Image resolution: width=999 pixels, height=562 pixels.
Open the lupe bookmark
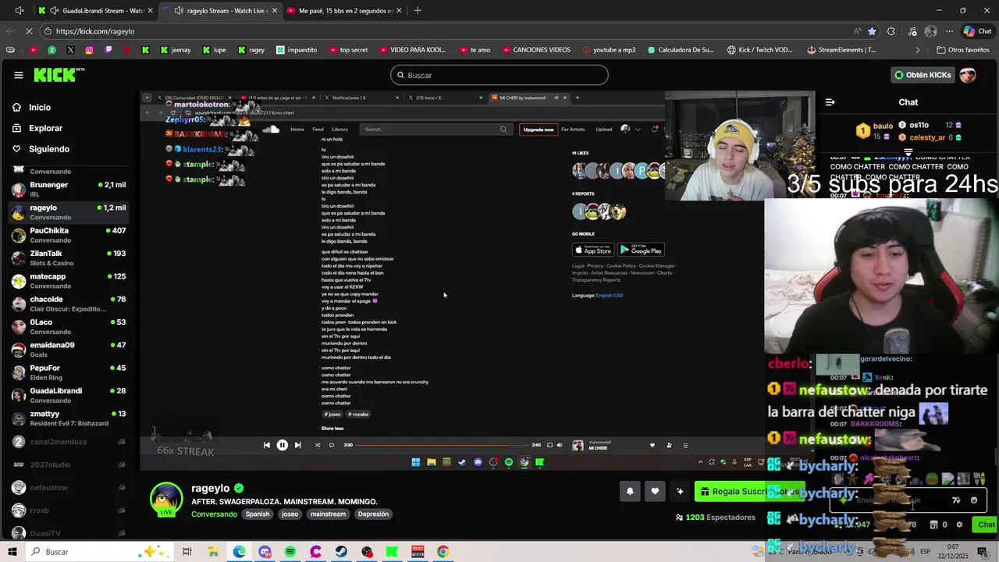coord(214,50)
